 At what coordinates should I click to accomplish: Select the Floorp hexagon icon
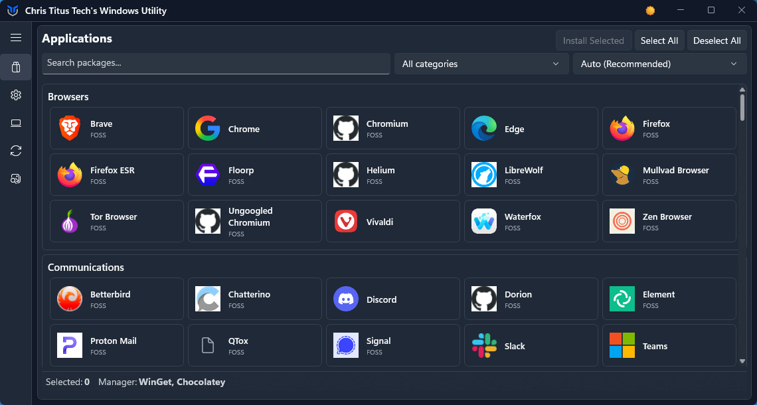[x=208, y=175]
